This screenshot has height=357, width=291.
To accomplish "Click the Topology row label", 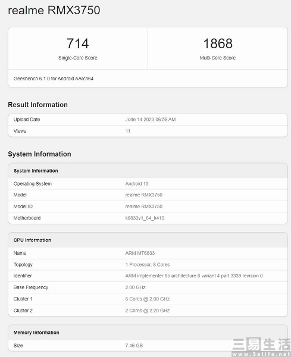I will pyautogui.click(x=23, y=265).
